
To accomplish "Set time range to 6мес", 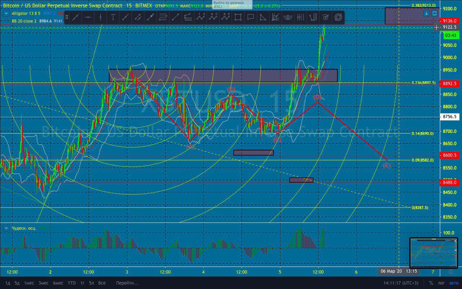I will point(58,283).
